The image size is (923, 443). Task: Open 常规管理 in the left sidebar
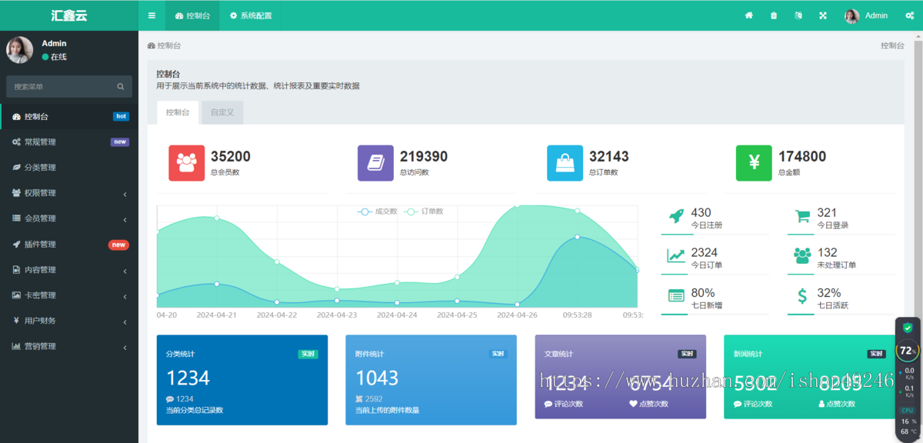(69, 142)
